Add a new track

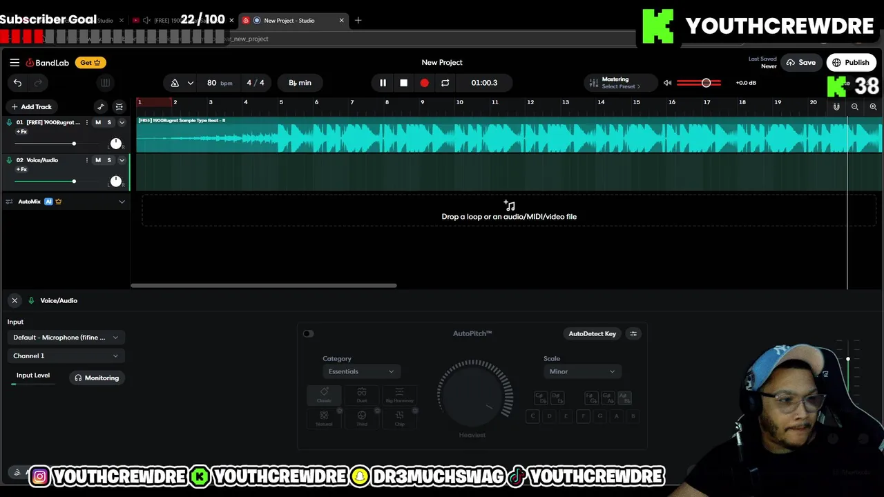(31, 107)
